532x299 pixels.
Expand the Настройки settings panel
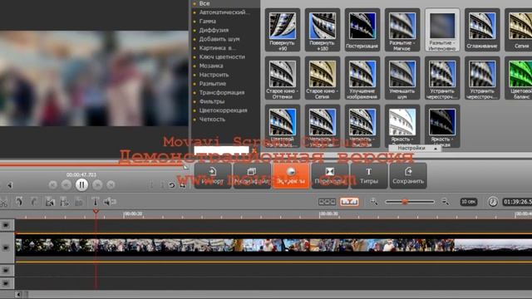415,148
